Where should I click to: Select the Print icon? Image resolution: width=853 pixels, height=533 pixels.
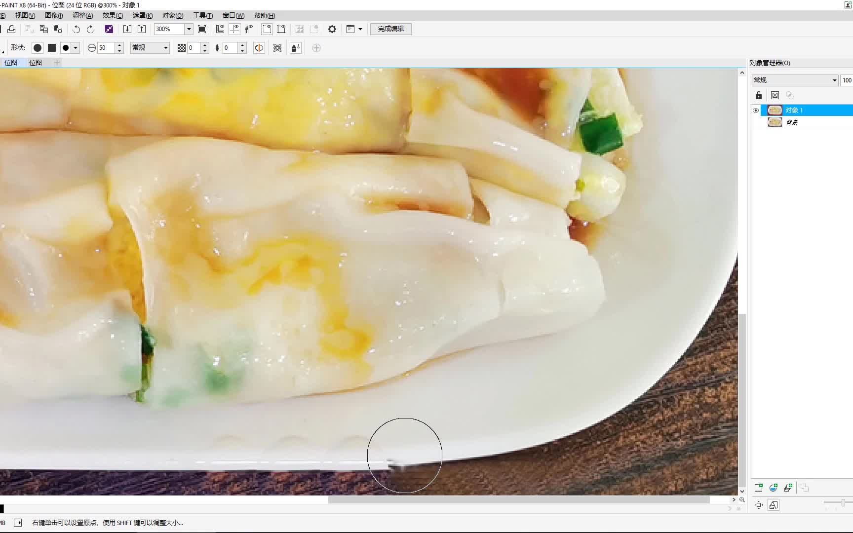[x=11, y=29]
